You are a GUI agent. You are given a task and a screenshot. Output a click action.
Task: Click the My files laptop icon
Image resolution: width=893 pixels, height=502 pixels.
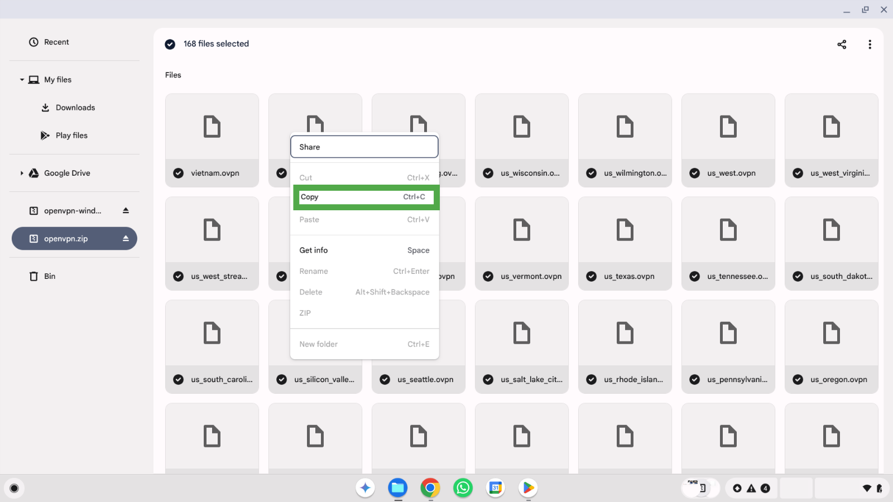pyautogui.click(x=34, y=80)
